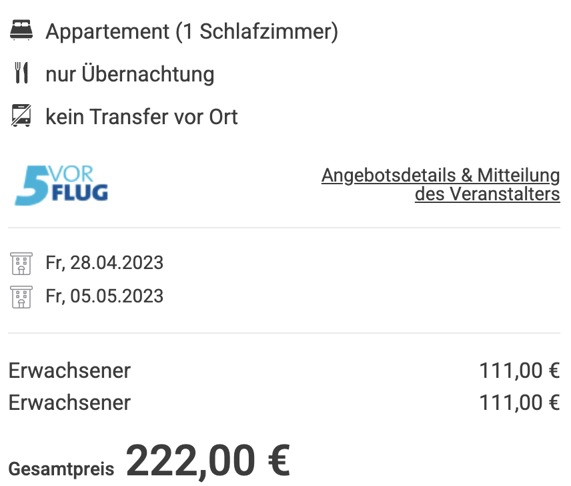Click the bed icon beside Appartement
Screen dimensions: 571x486
pyautogui.click(x=21, y=30)
